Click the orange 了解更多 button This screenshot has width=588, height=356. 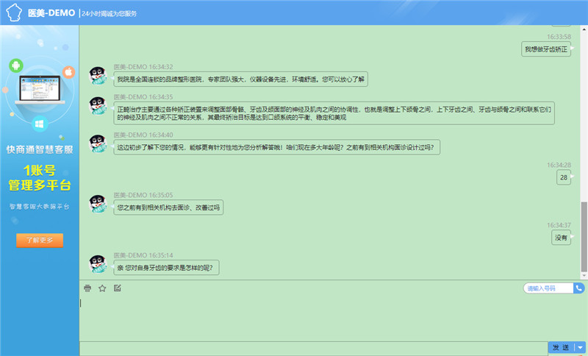(x=40, y=240)
